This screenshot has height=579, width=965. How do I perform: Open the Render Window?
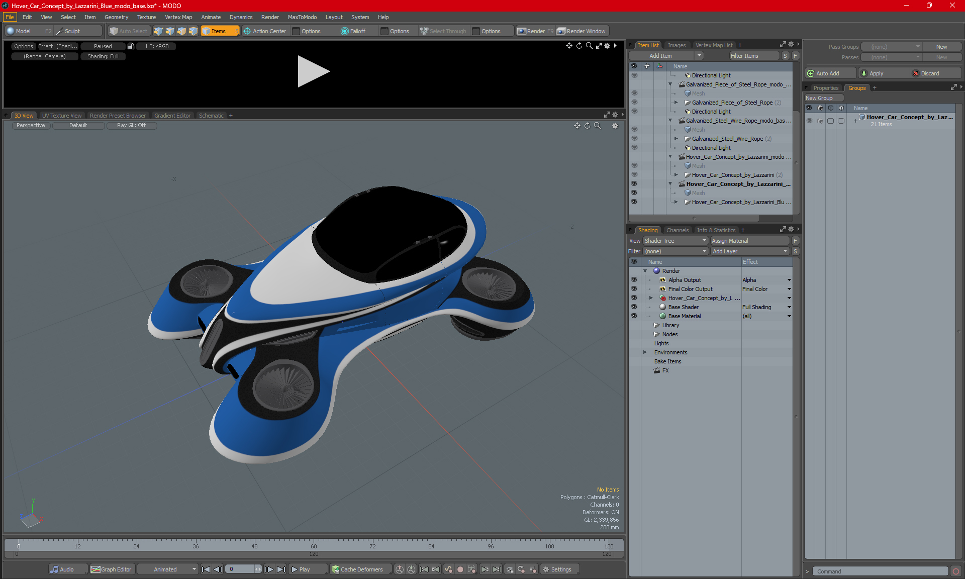[582, 31]
